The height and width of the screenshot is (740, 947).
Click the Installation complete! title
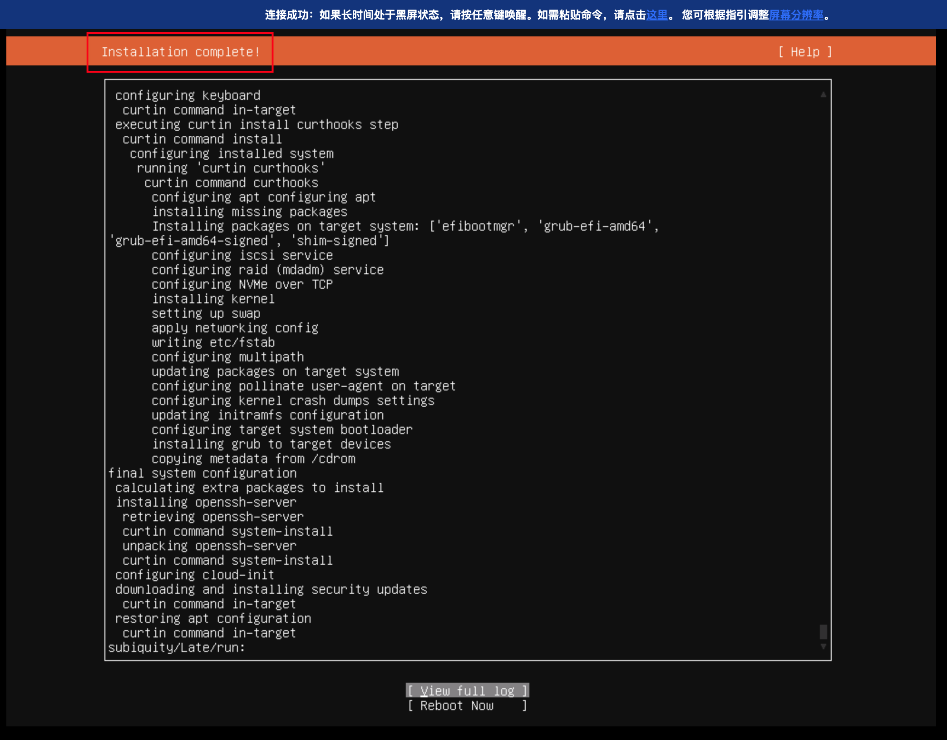click(x=180, y=52)
